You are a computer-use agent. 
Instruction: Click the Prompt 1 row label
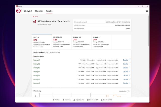[x=37, y=60]
